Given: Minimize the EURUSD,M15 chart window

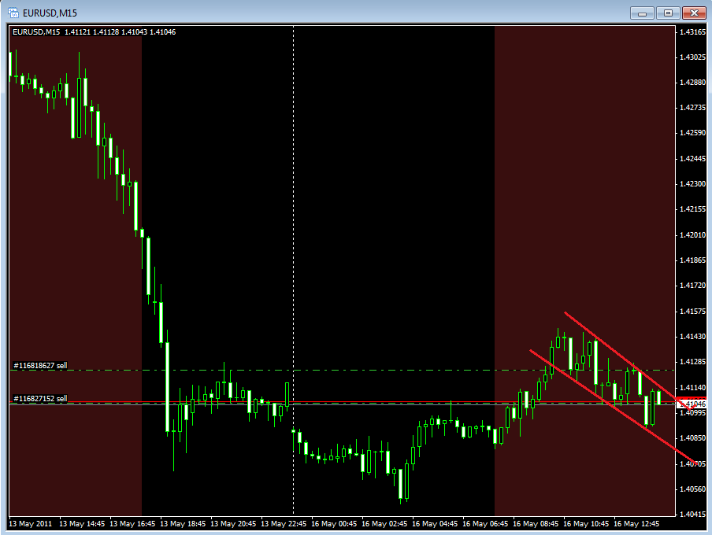Looking at the screenshot, I should tap(642, 13).
